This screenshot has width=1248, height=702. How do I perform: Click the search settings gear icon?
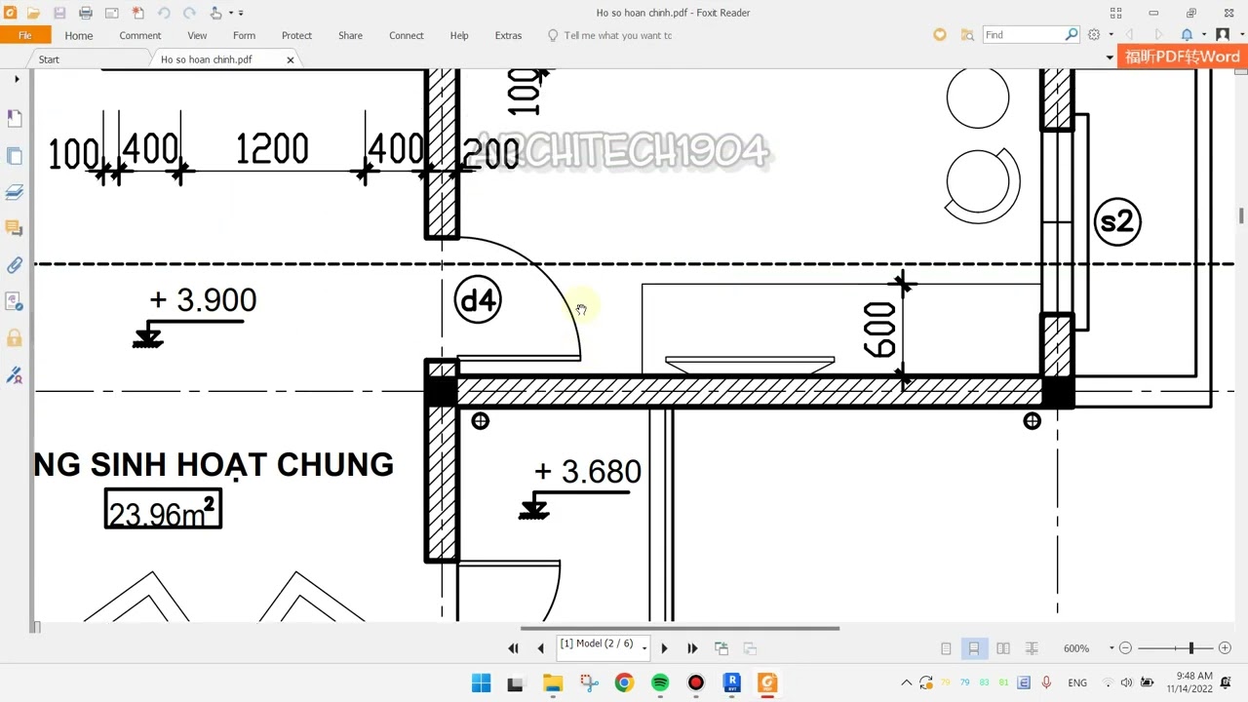click(1094, 35)
